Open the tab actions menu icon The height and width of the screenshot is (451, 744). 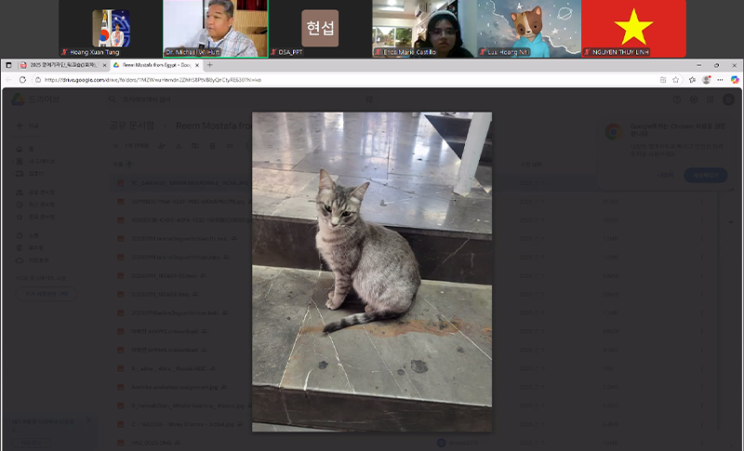8,65
